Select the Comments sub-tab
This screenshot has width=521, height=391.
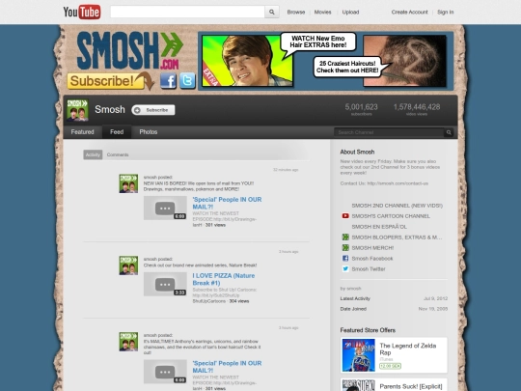click(x=118, y=154)
